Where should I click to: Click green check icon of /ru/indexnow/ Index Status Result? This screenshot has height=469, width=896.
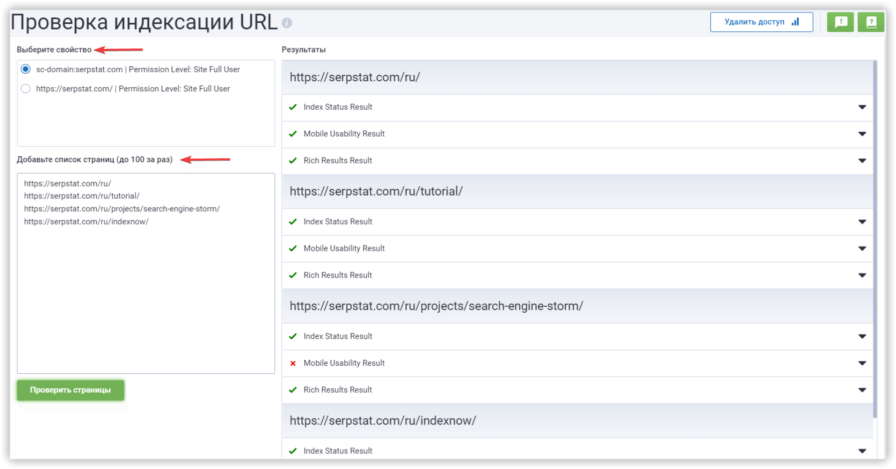pyautogui.click(x=293, y=451)
